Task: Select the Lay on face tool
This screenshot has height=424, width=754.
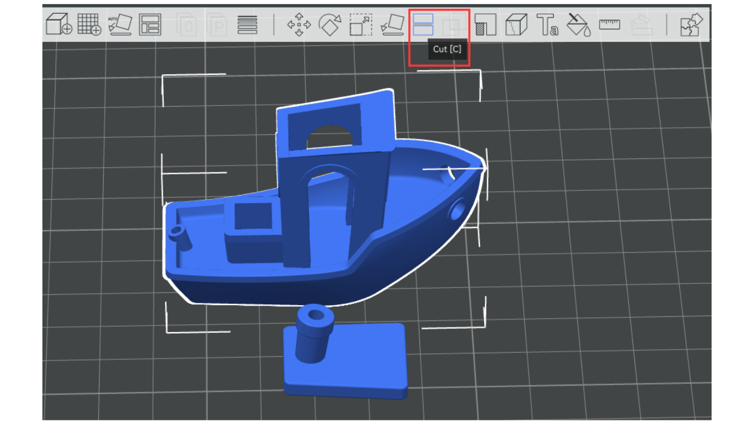Action: point(392,25)
